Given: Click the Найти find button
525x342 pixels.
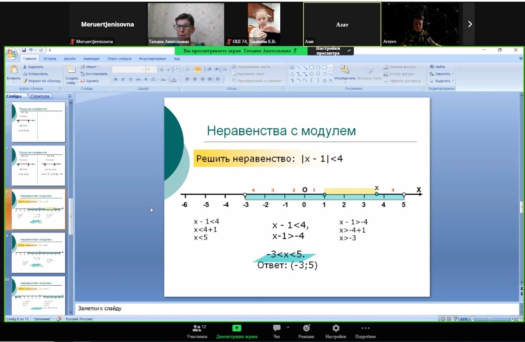Looking at the screenshot, I should (437, 67).
